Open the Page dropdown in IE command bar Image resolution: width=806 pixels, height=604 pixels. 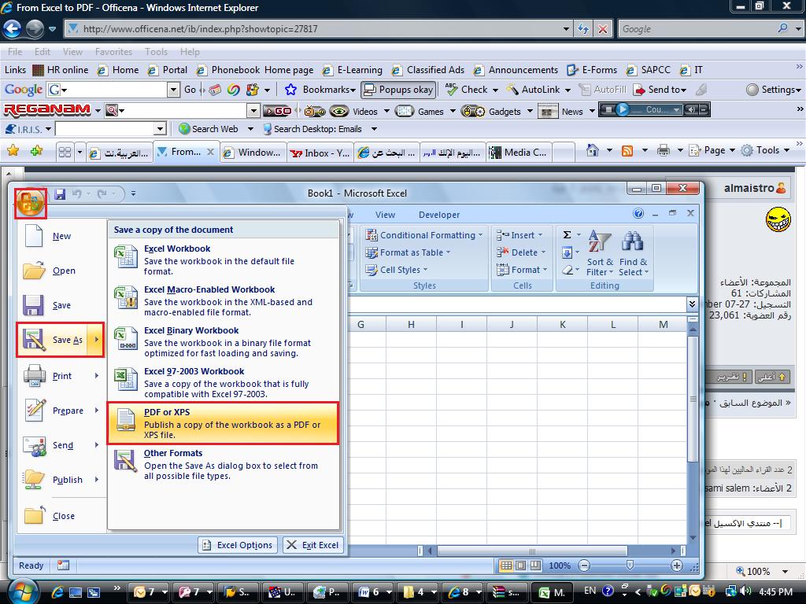click(713, 150)
